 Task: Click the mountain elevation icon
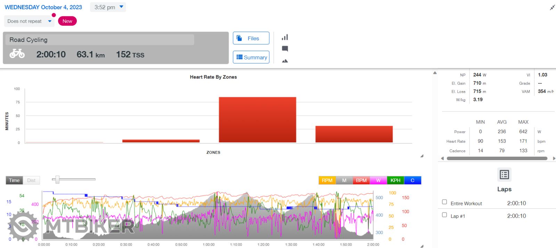pos(285,61)
